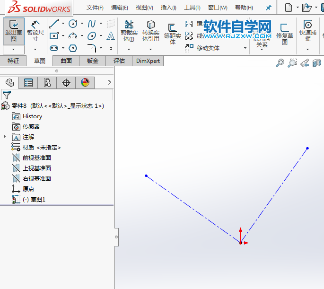Screen dimensions: 324x289
Task: Open the 视图(V) menu
Action: (144, 8)
